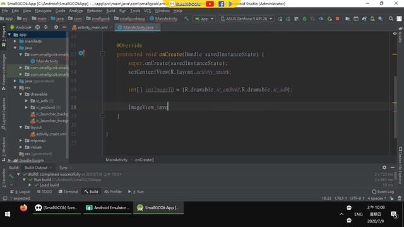404x227 pixels.
Task: Click the Windows Start button
Action: pyautogui.click(x=8, y=214)
